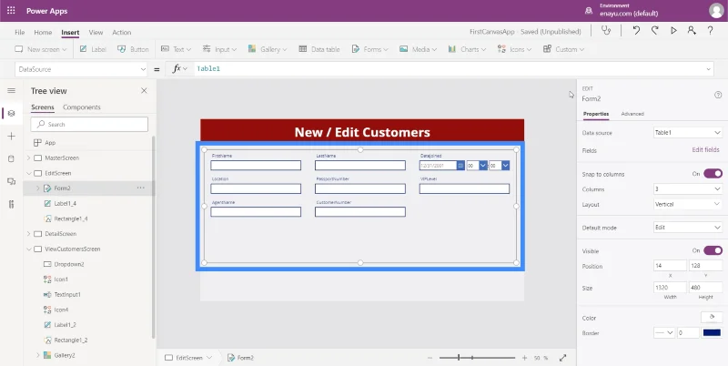This screenshot has height=366, width=728.
Task: Open the help question mark in the toolbar
Action: coord(710,31)
